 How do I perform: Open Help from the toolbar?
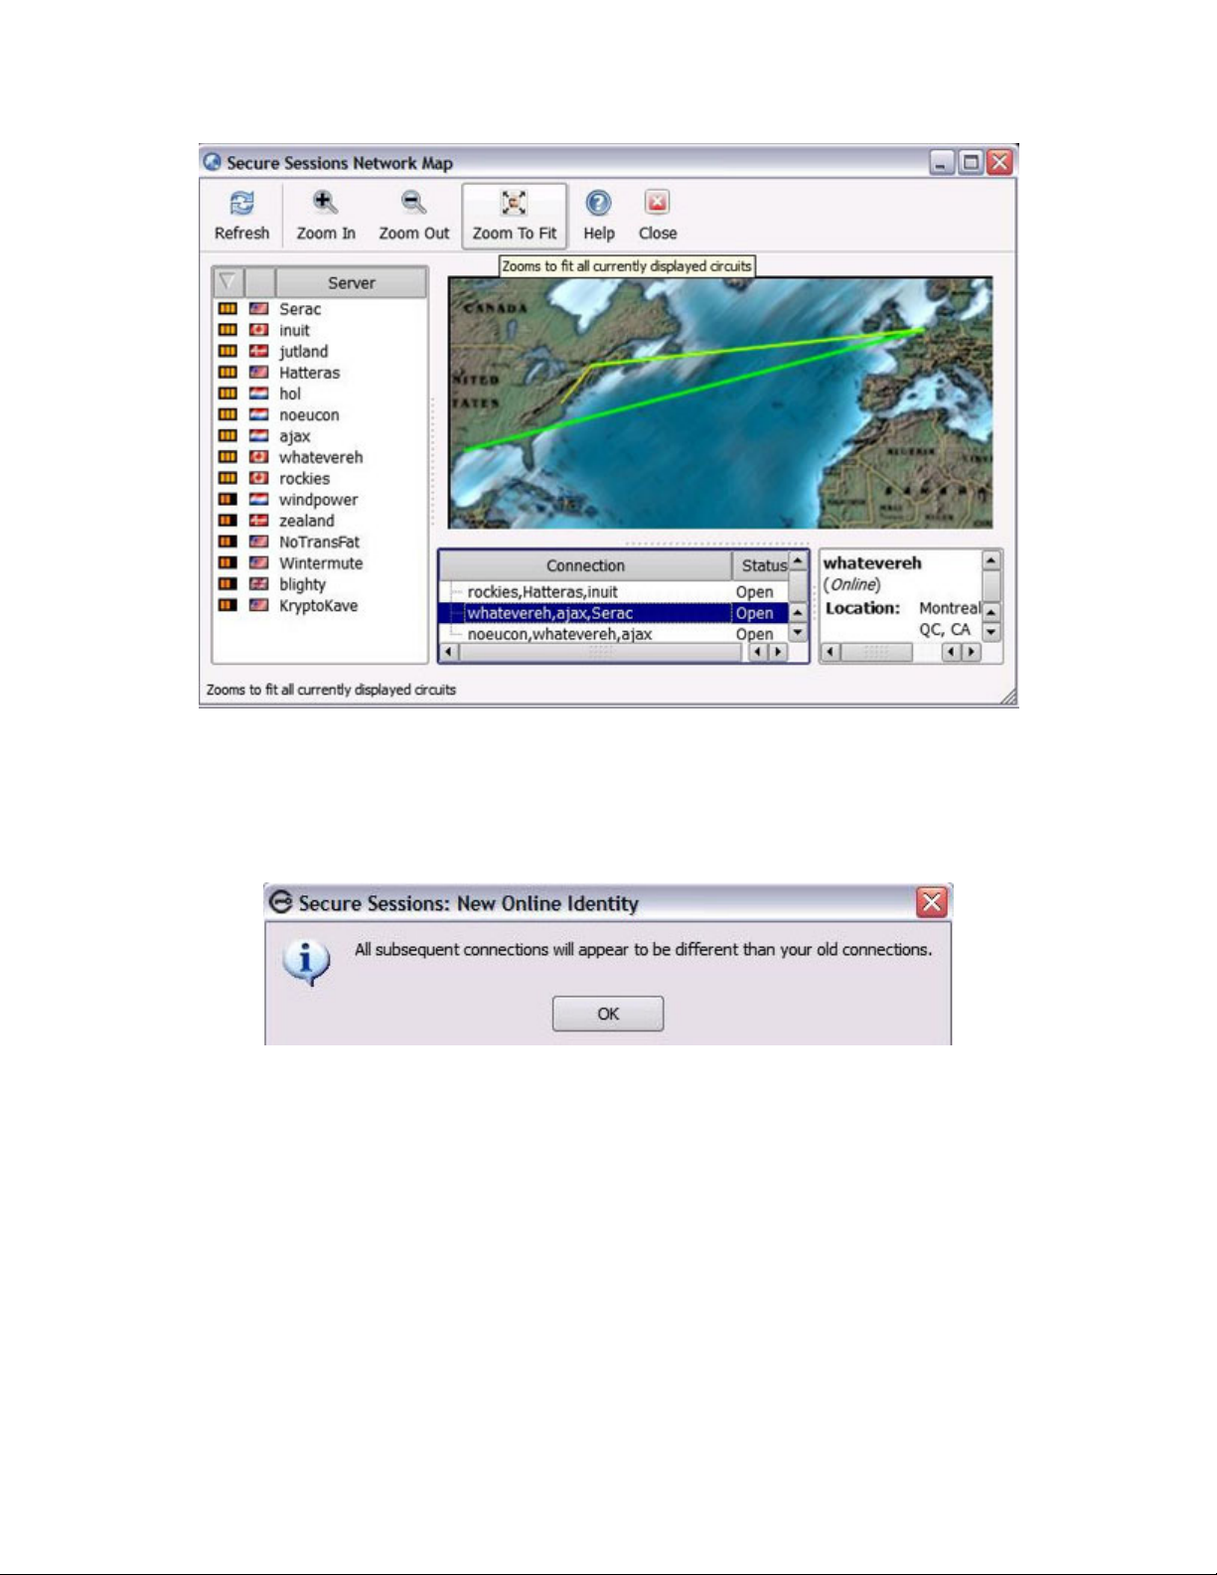click(x=598, y=204)
